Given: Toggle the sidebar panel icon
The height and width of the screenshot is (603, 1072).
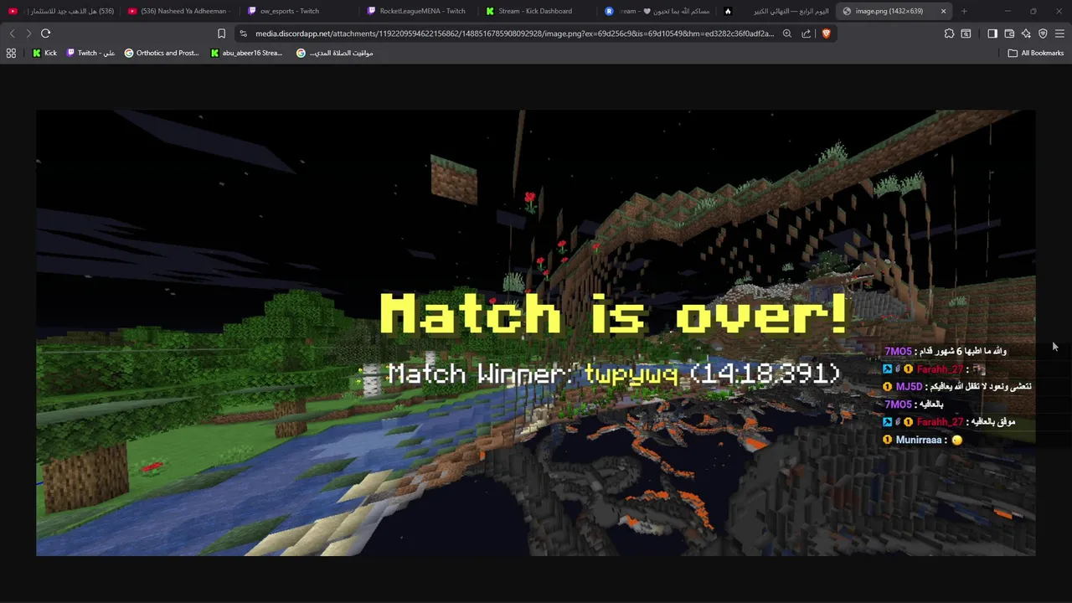Looking at the screenshot, I should tap(992, 33).
